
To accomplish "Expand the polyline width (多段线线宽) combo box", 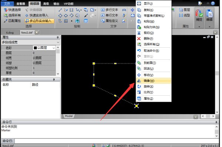I will click(x=31, y=42).
